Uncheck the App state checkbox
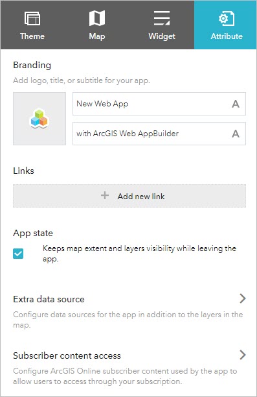Image resolution: width=257 pixels, height=397 pixels. (x=18, y=254)
